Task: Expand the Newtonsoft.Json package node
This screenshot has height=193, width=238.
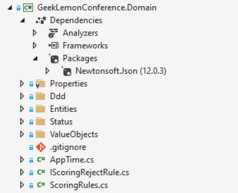Action: 48,71
